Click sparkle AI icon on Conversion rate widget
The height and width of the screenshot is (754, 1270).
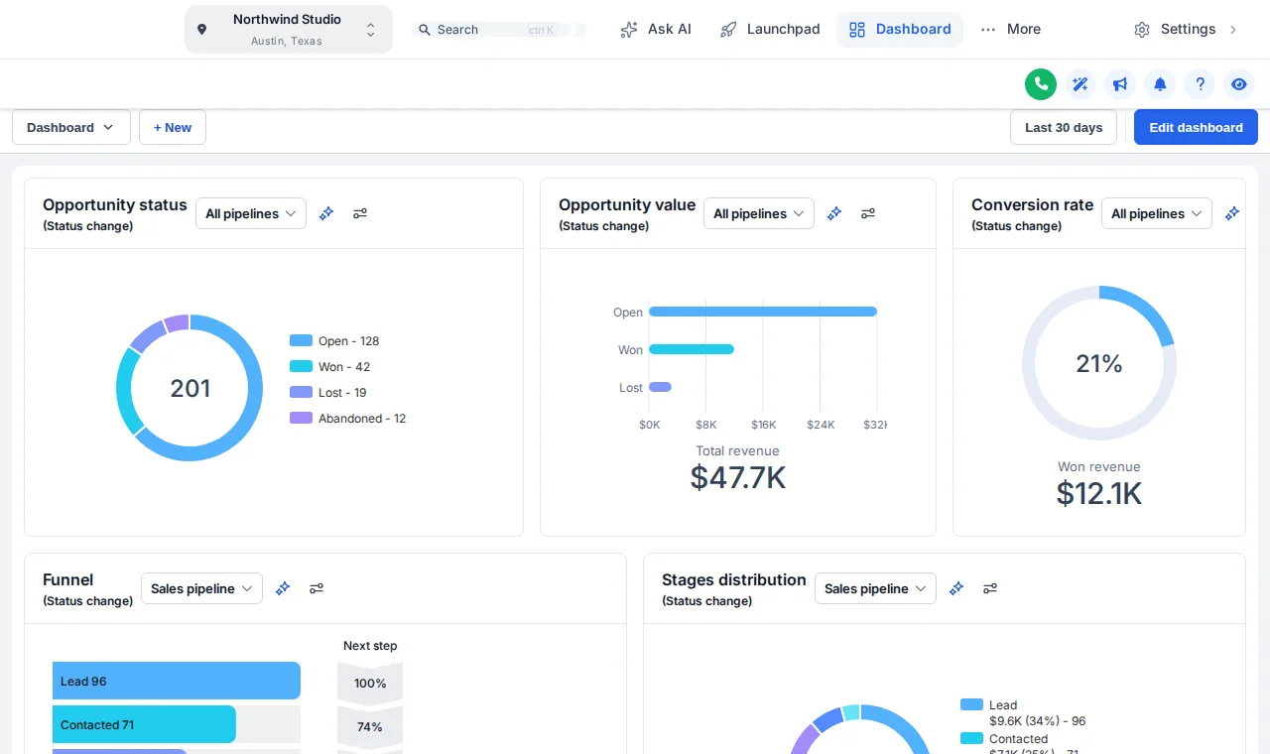(1232, 213)
